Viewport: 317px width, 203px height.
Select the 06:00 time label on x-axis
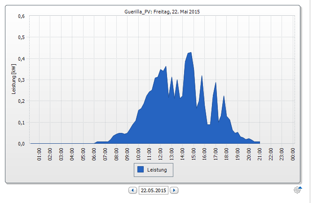94,153
